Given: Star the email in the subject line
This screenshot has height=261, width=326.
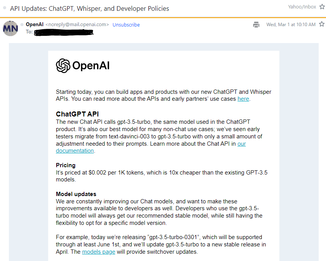Looking at the screenshot, I should (x=322, y=7).
